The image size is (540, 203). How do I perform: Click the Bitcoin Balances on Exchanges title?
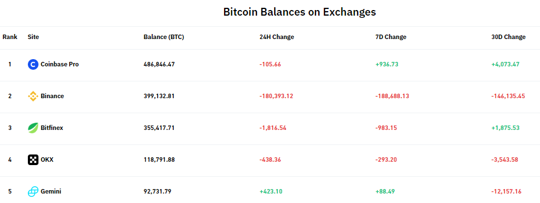tap(299, 12)
